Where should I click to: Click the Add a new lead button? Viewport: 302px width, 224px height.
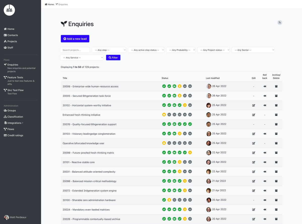tap(75, 39)
